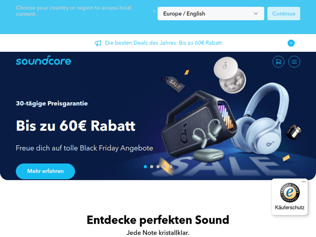Image resolution: width=316 pixels, height=237 pixels.
Task: Open the shopping cart icon
Action: [279, 61]
